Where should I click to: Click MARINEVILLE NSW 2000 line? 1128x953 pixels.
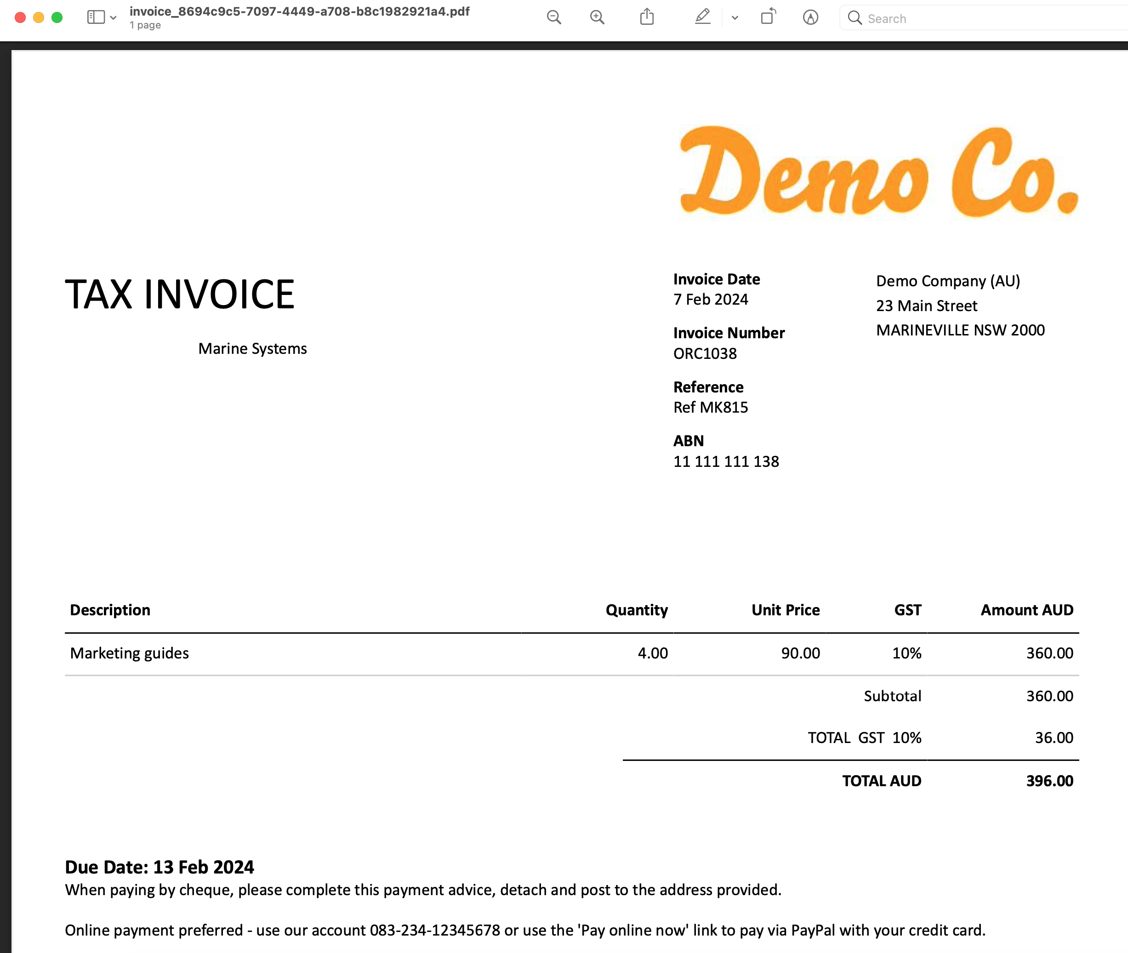(x=960, y=330)
